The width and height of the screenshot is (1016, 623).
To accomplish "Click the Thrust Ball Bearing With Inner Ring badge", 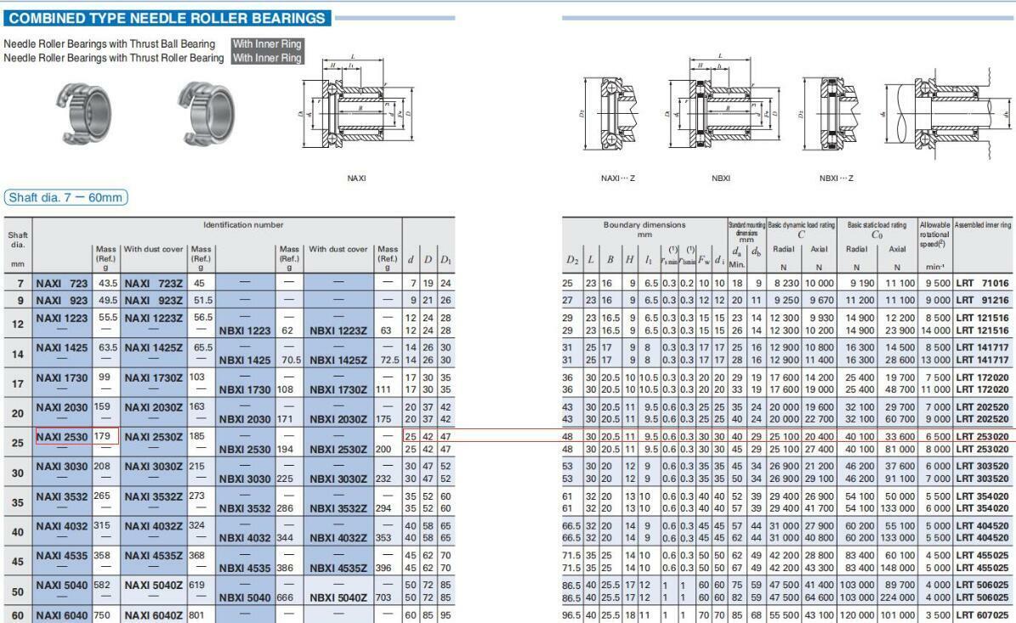I will [x=267, y=44].
